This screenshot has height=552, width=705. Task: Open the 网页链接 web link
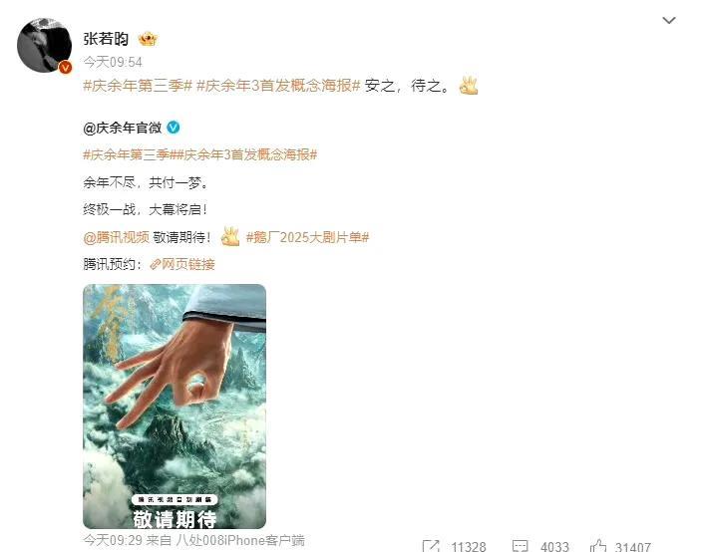(182, 264)
